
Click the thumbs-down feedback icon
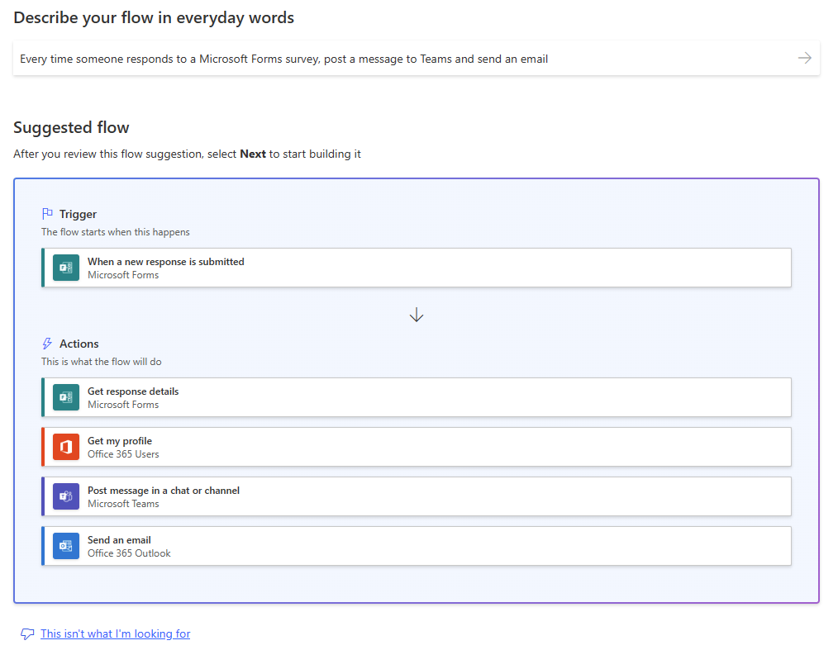point(27,634)
